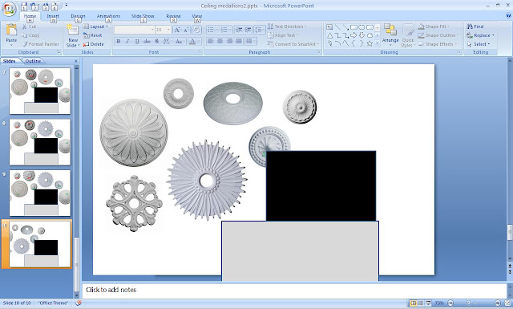Click the Replace button
This screenshot has width=513, height=309.
click(x=480, y=35)
